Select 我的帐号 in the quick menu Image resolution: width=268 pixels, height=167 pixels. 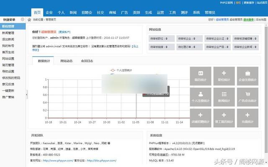coord(8,46)
